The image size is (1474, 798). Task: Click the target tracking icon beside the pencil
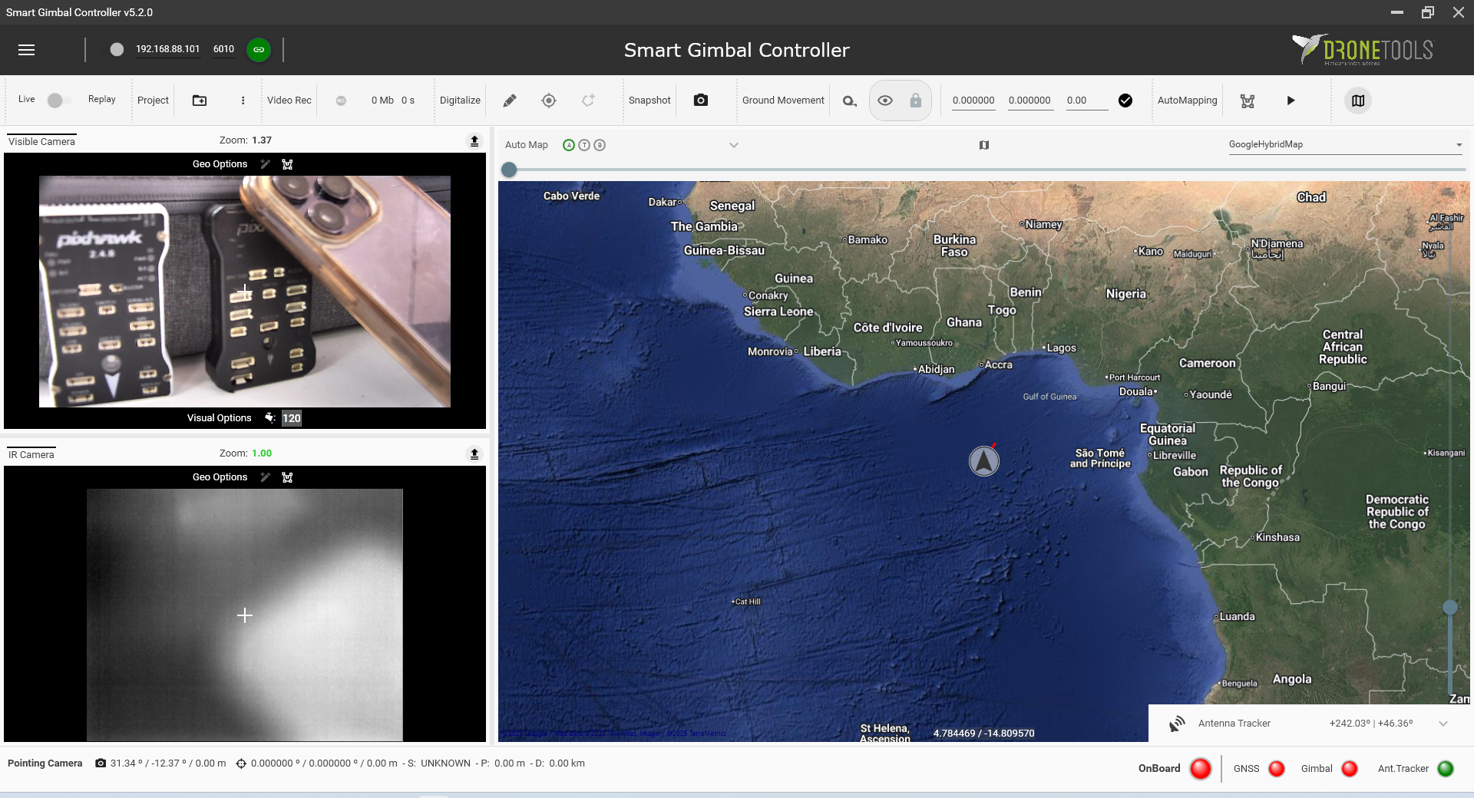(x=549, y=100)
